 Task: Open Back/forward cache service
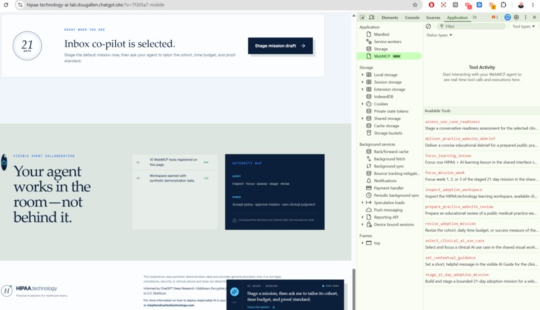pyautogui.click(x=391, y=152)
